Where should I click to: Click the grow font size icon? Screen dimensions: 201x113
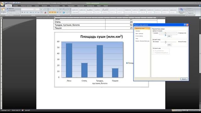41,9
